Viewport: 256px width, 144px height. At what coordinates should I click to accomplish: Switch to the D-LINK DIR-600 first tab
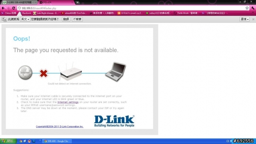(x=20, y=2)
